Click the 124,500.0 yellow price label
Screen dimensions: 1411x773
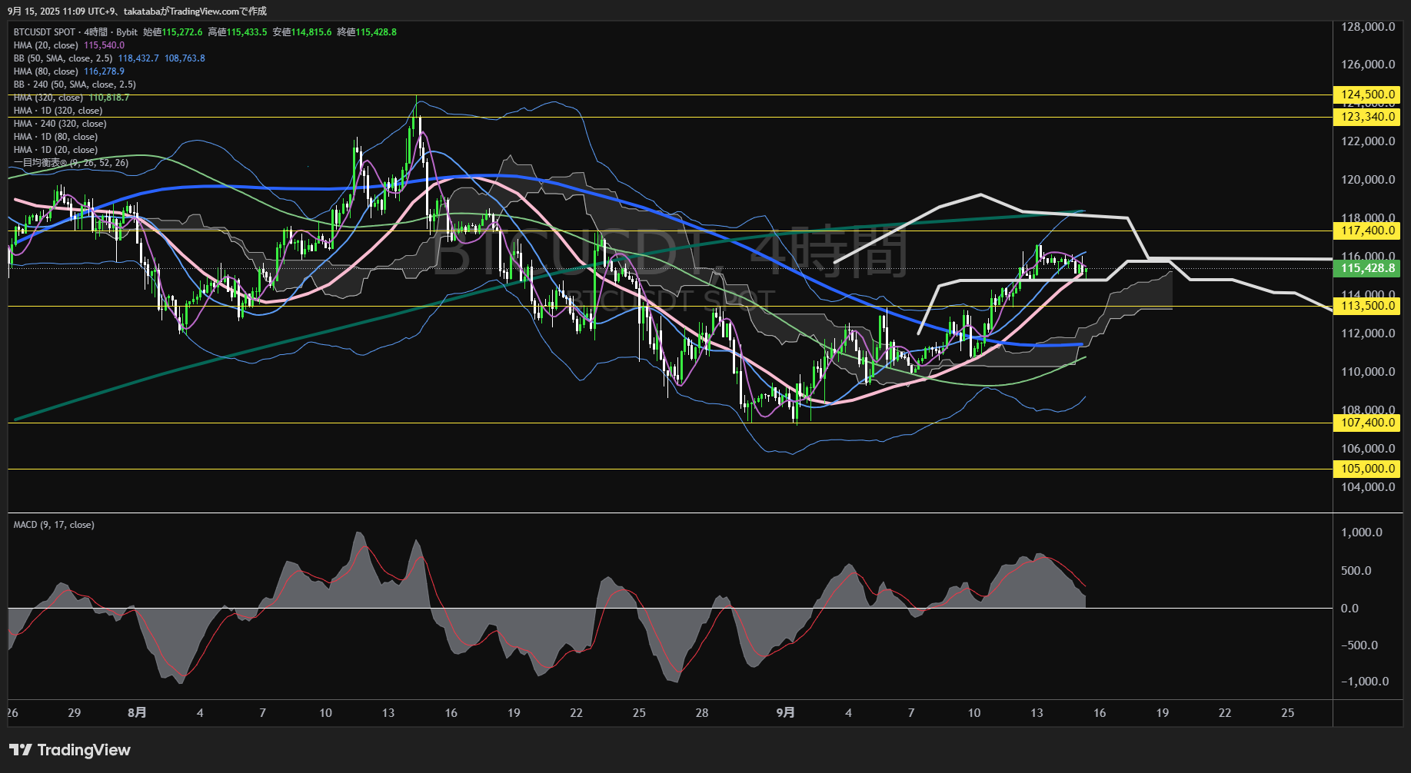[x=1367, y=95]
